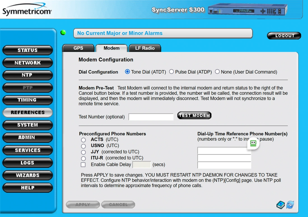Open the LOGS menu
The width and height of the screenshot is (308, 217).
27,163
